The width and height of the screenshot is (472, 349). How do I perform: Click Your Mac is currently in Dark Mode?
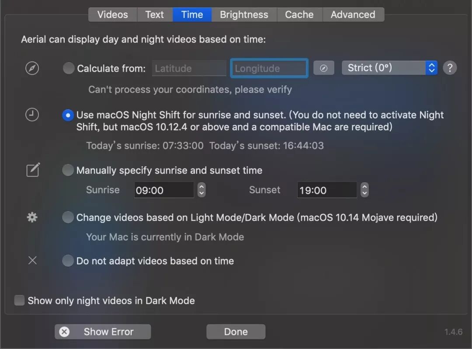(165, 237)
